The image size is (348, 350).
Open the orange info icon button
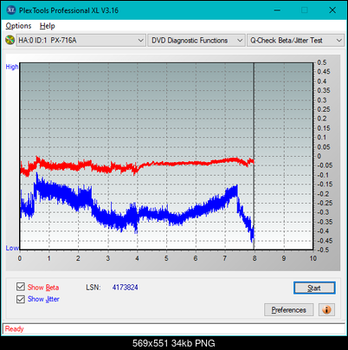pos(326,310)
